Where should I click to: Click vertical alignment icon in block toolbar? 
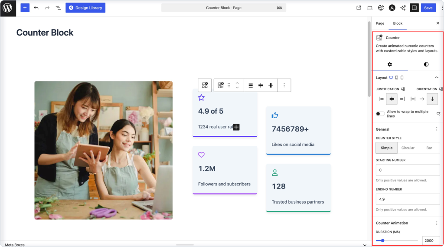click(x=271, y=86)
